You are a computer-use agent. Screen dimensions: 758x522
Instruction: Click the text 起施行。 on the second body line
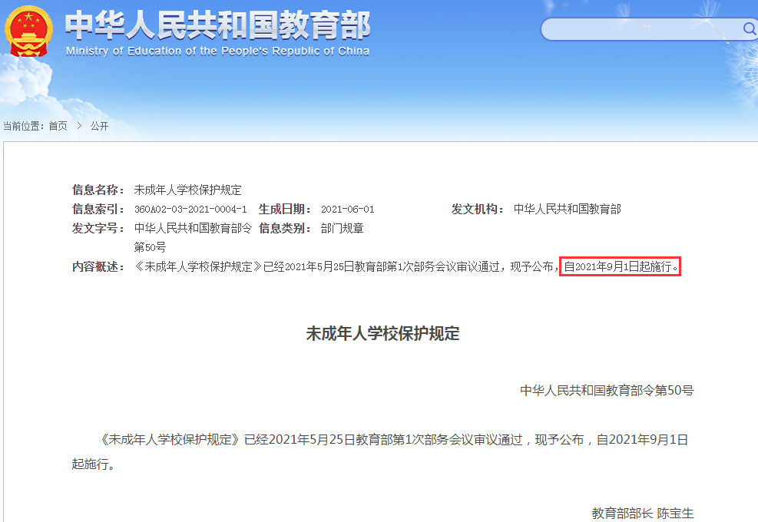[93, 464]
